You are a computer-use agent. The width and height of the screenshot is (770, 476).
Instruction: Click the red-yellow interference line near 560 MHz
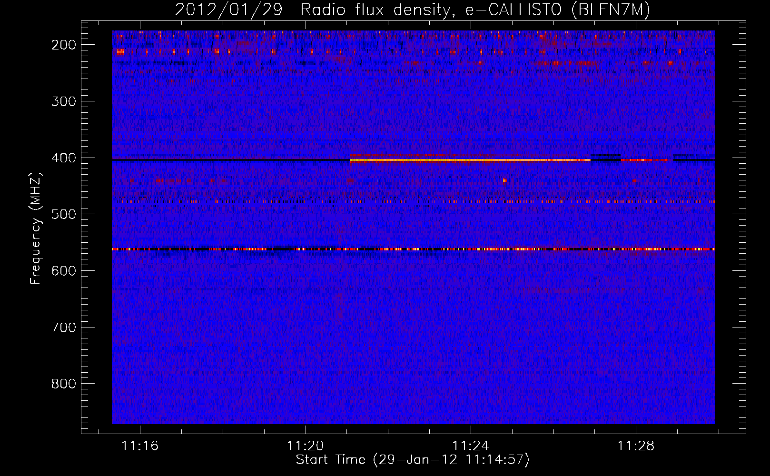point(413,249)
